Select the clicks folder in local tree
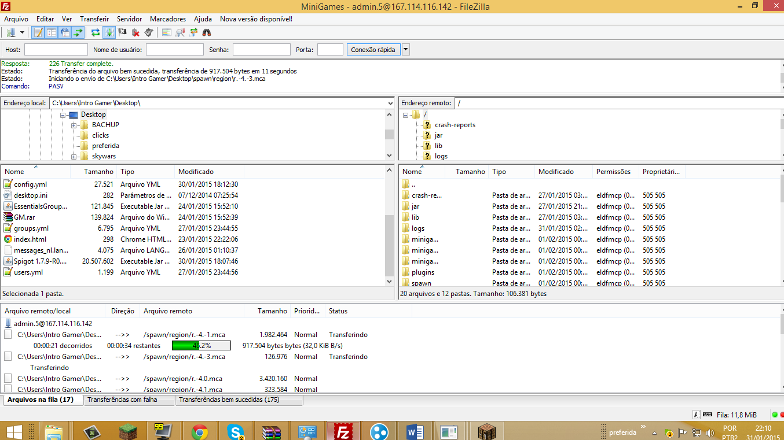Image resolution: width=784 pixels, height=440 pixels. pyautogui.click(x=100, y=135)
